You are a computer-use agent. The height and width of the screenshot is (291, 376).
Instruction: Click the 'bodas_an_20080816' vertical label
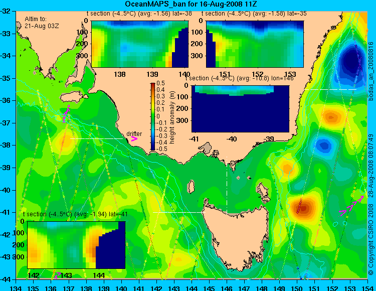tap(371, 71)
